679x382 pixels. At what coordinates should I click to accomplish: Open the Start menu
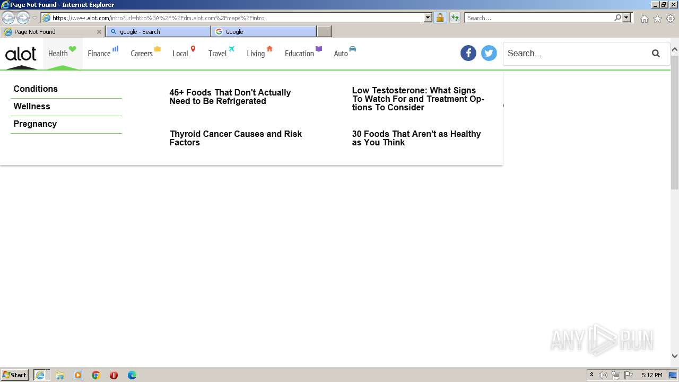[x=15, y=375]
